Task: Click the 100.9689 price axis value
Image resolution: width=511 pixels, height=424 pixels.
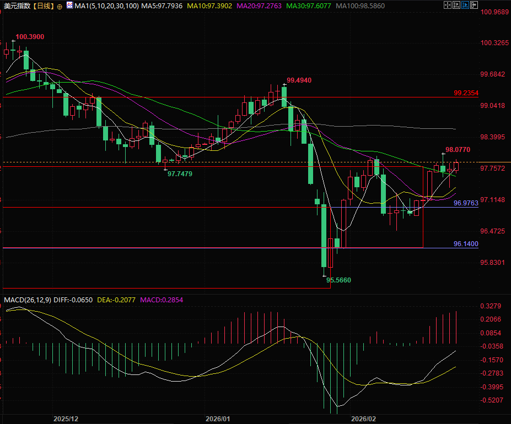Action: click(494, 12)
